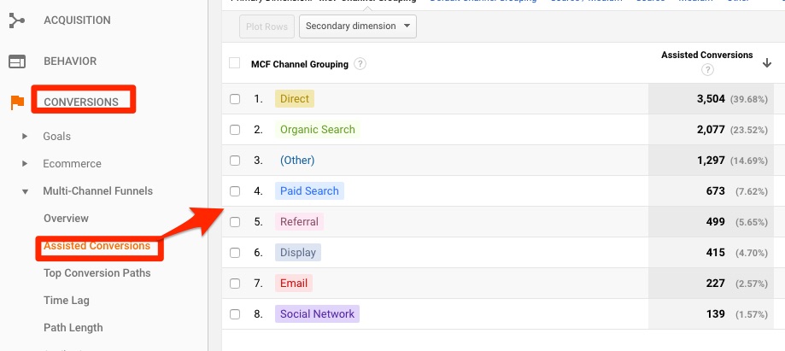Open help tooltip beside MCF Channel Grouping

pyautogui.click(x=360, y=64)
